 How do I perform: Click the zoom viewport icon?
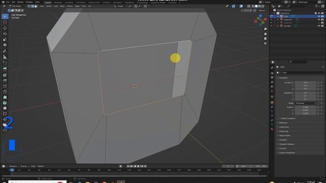[x=265, y=29]
